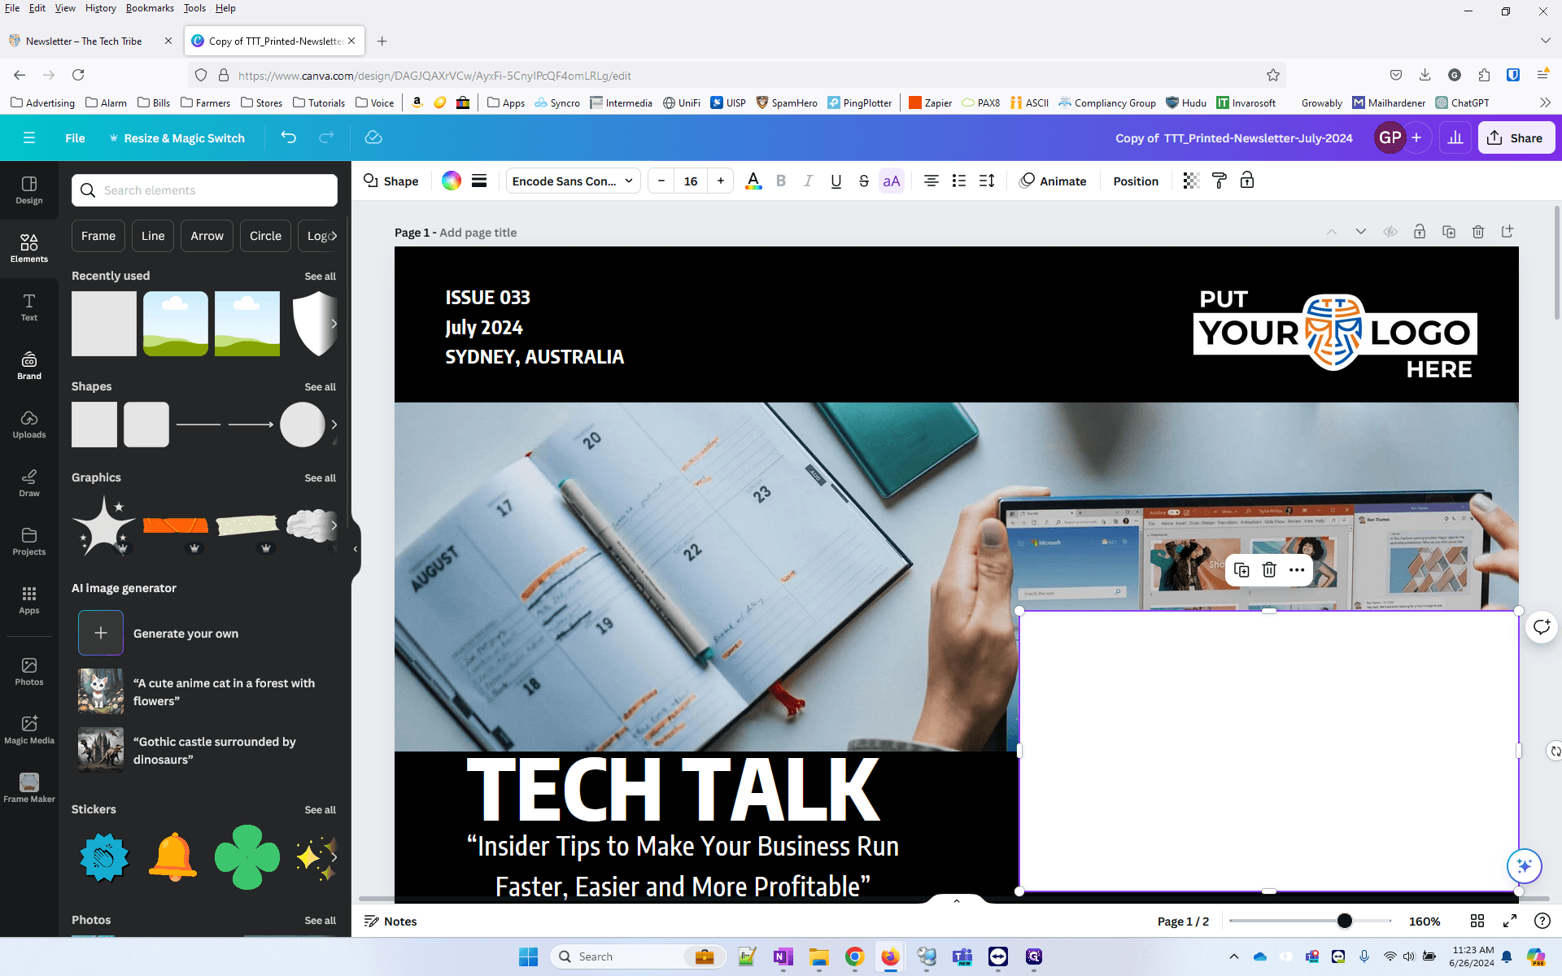
Task: Open line spacing options
Action: [x=987, y=181]
